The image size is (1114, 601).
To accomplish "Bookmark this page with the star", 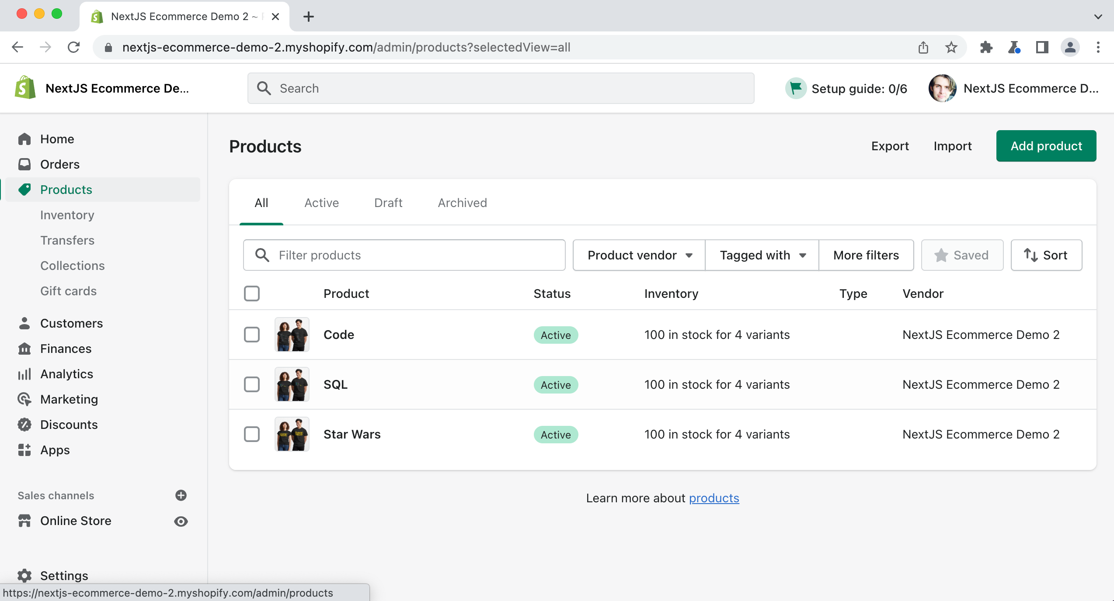I will [x=951, y=47].
